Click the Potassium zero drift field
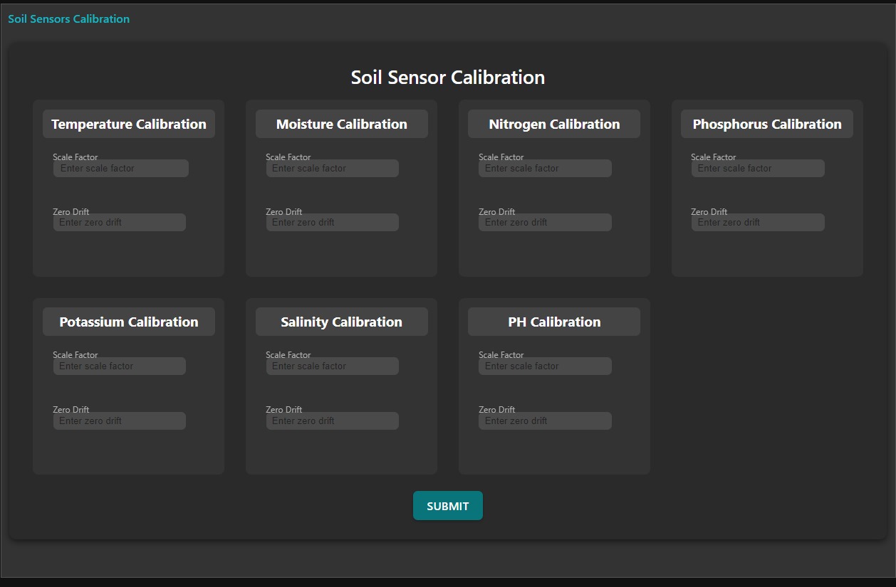The height and width of the screenshot is (587, 896). [x=118, y=421]
